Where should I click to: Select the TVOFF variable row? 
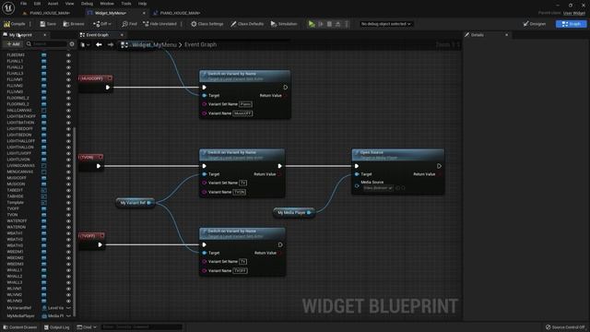[38, 208]
